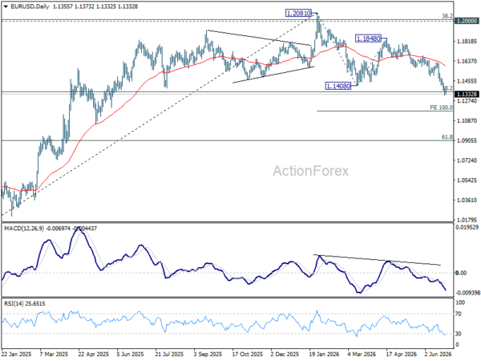Click the 17 Apr 2026 date label
Image resolution: width=481 pixels, height=361 pixels.
tap(402, 354)
